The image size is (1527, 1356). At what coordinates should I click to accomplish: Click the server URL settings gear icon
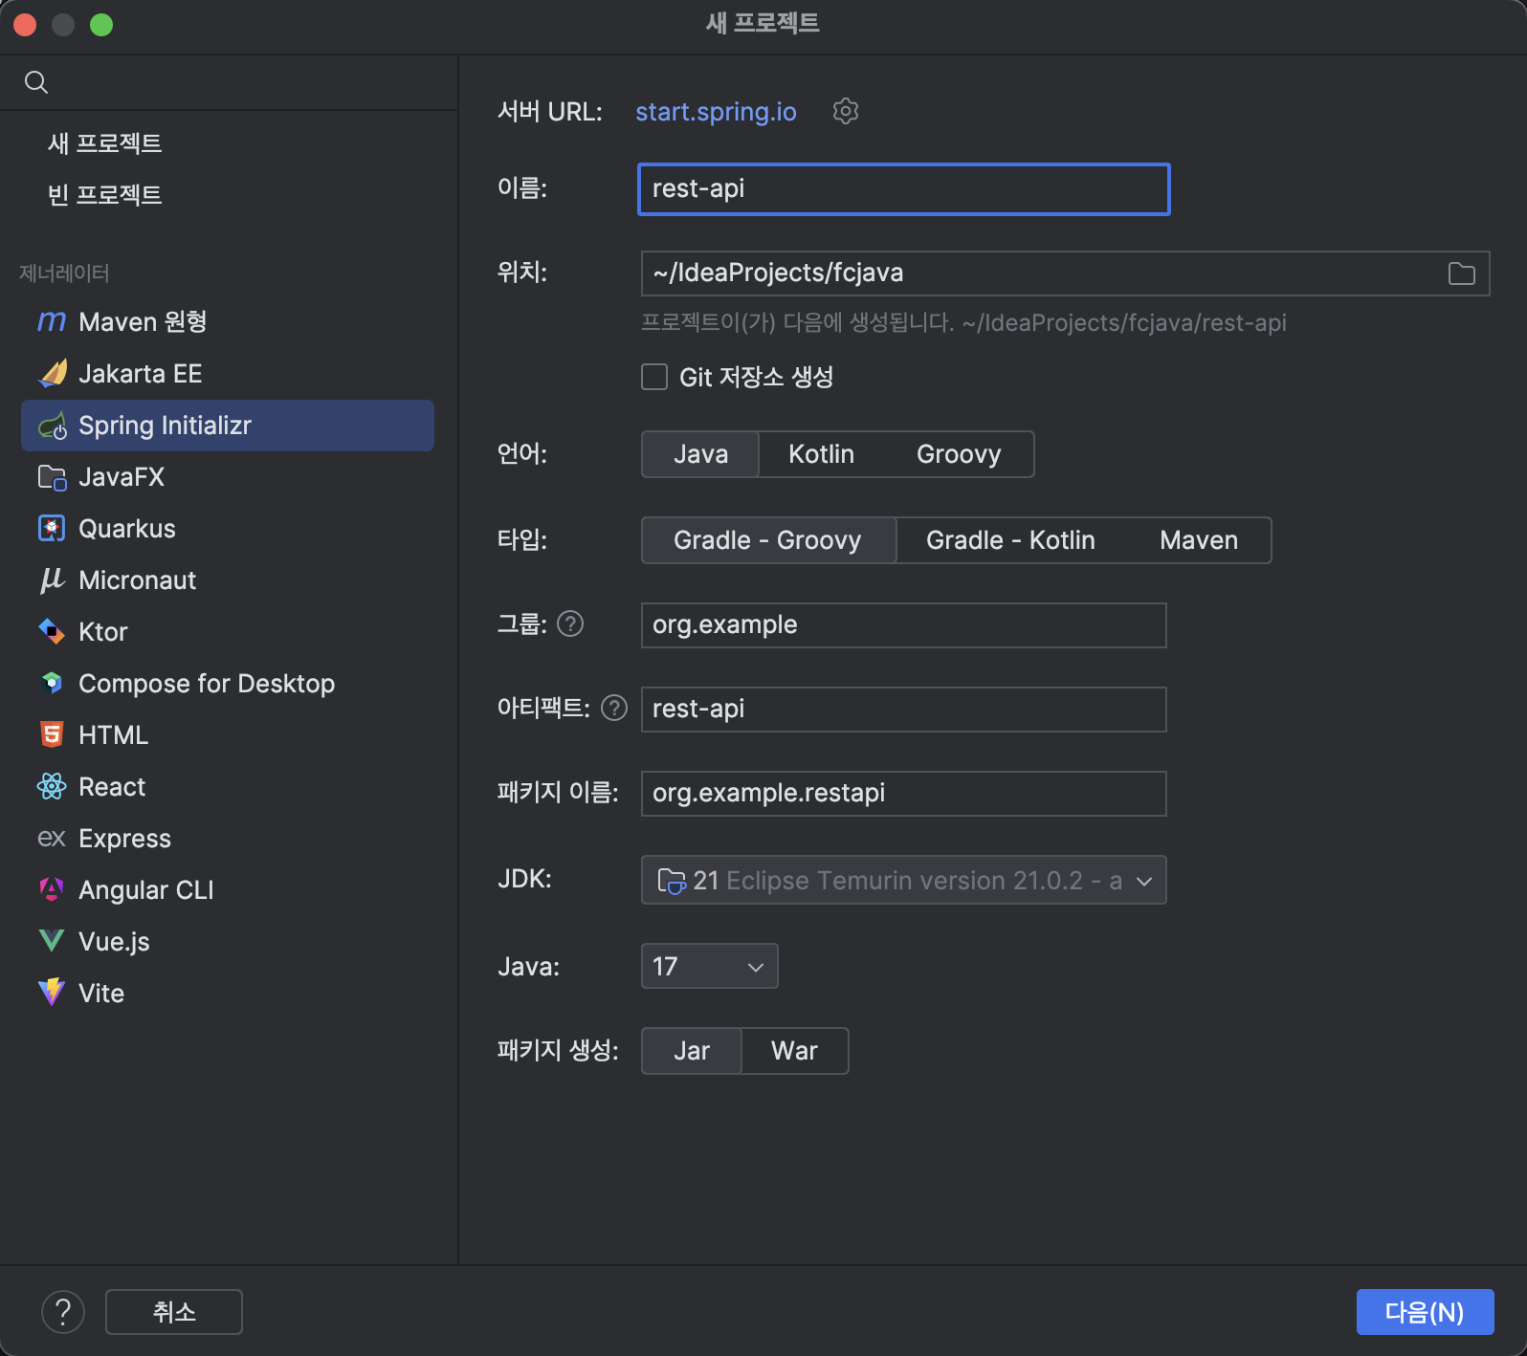pos(845,112)
